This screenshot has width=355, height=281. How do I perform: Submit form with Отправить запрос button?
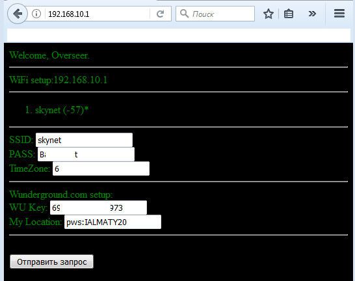tap(51, 261)
